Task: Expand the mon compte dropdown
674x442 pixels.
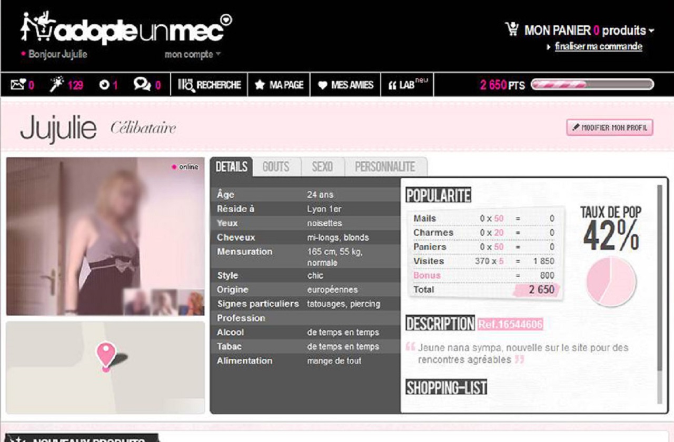Action: 193,54
